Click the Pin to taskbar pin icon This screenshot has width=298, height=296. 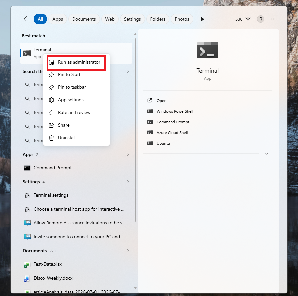(51, 87)
